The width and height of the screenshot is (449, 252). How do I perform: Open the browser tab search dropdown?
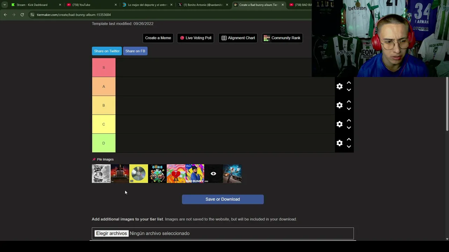tap(5, 5)
